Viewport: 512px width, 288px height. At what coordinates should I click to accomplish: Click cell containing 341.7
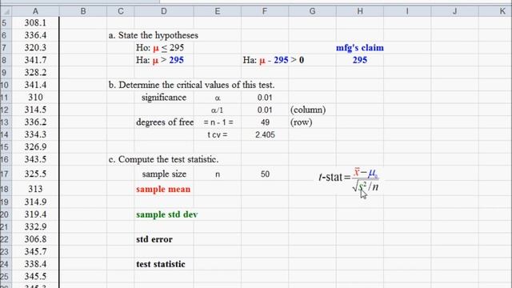tap(35, 60)
